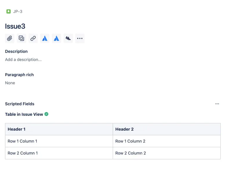
Task: Click the Header 1 table cell
Action: 59,129
